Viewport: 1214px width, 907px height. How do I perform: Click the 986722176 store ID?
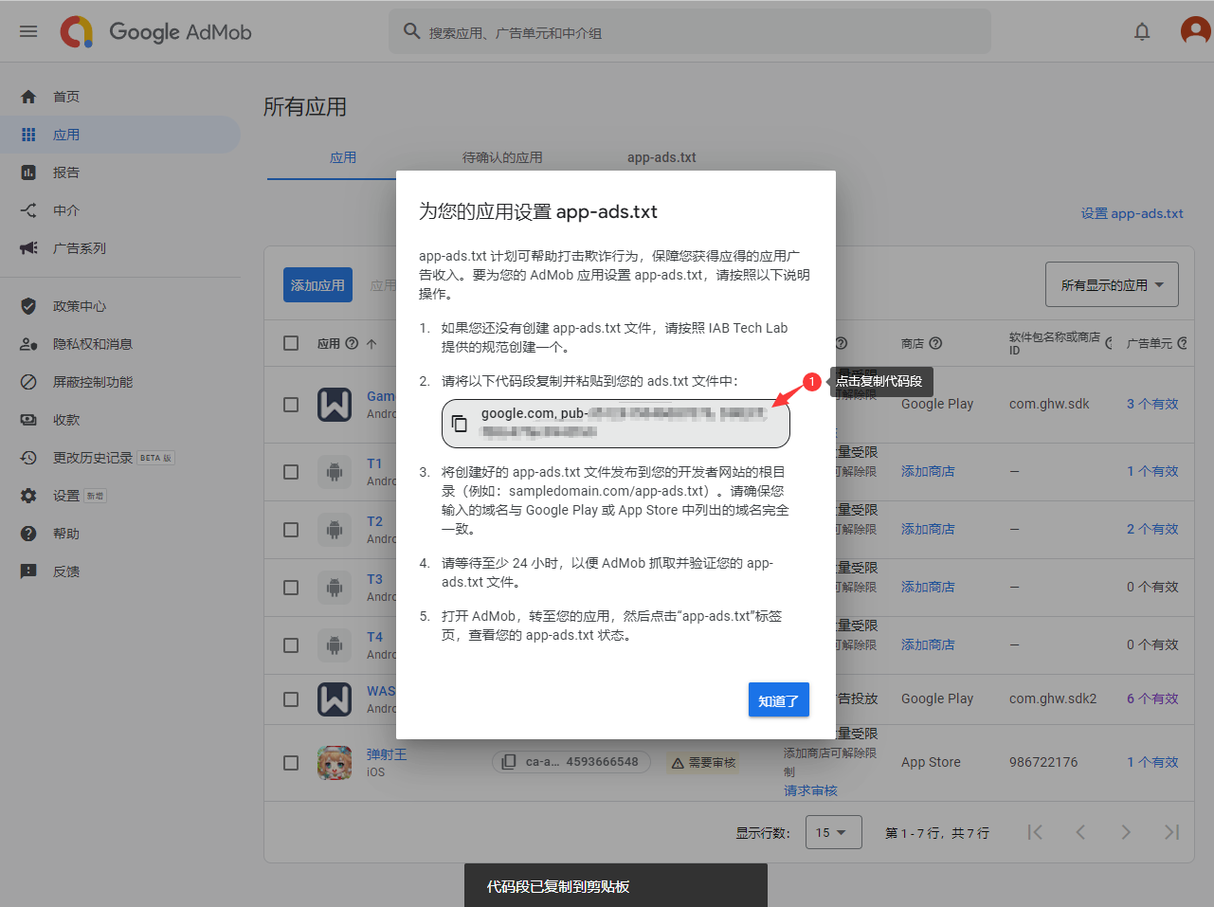coord(1043,762)
